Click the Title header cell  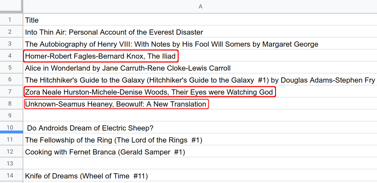pyautogui.click(x=32, y=20)
